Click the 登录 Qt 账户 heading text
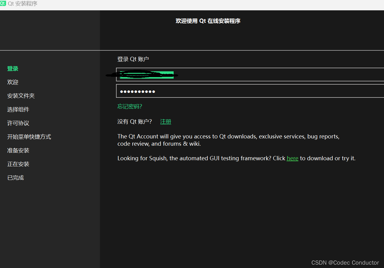Viewport: 384px width, 268px height. pos(133,59)
